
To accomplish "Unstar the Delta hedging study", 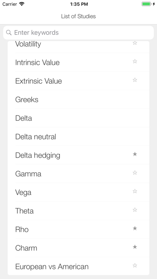I will [x=135, y=154].
